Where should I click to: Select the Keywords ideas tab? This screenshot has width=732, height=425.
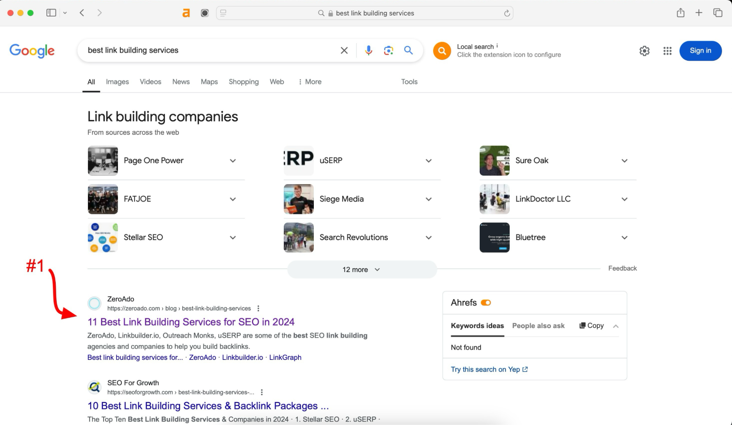coord(477,326)
